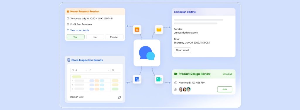Click the Market Research Readout title
The width and height of the screenshot is (300, 110).
pos(85,11)
